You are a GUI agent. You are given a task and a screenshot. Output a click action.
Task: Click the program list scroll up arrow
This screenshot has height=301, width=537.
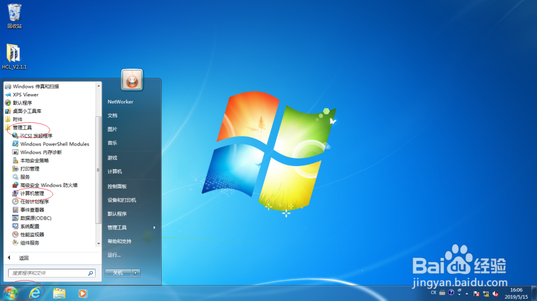[99, 86]
